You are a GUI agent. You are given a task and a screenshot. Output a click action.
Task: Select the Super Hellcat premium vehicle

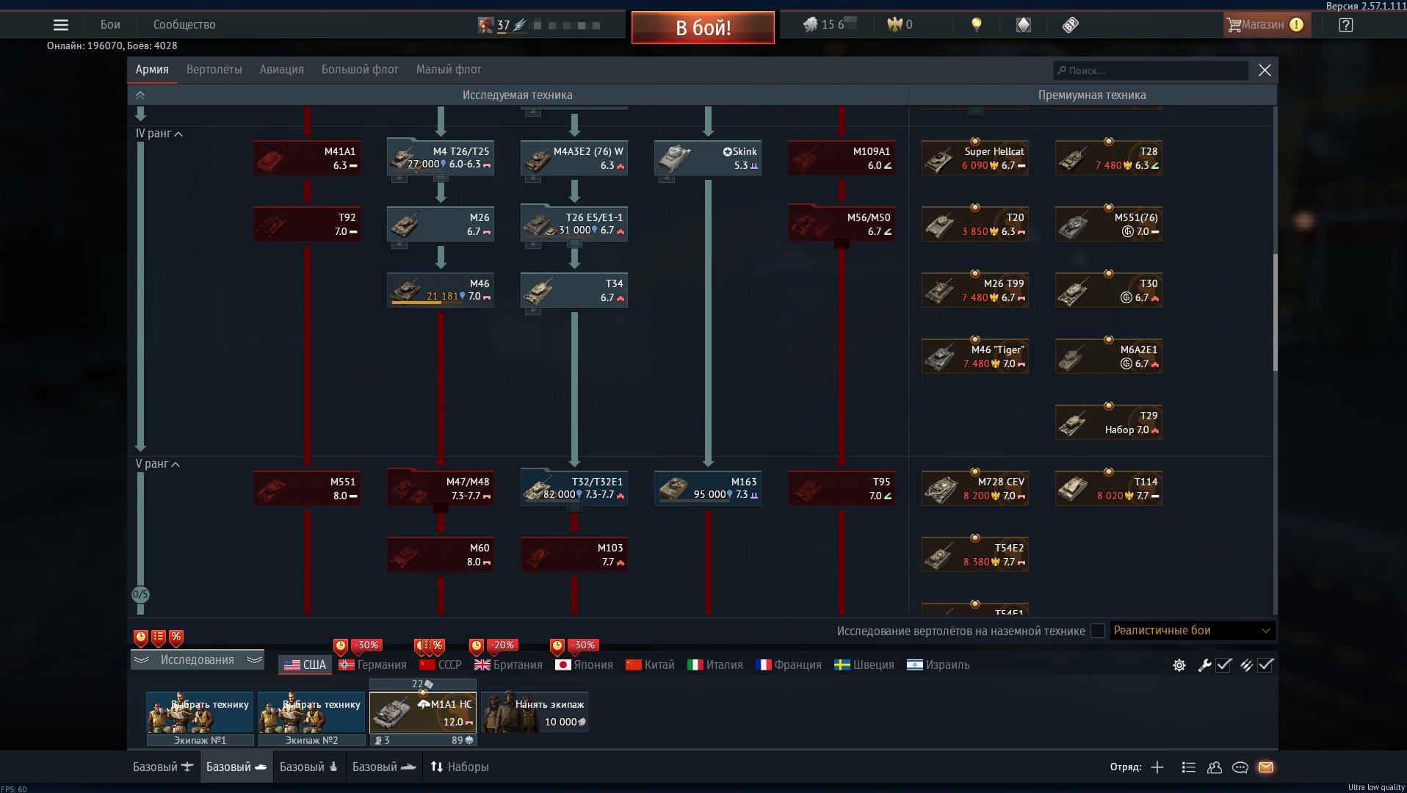pos(975,158)
